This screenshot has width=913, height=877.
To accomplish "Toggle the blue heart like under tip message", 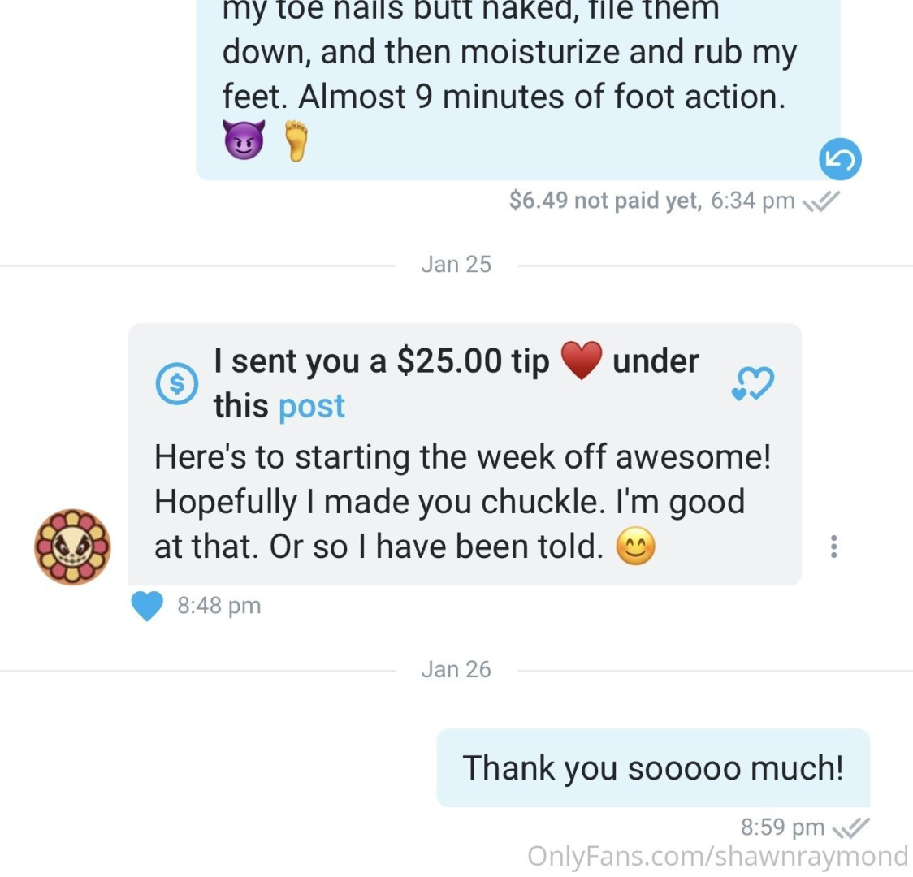I will coord(147,606).
